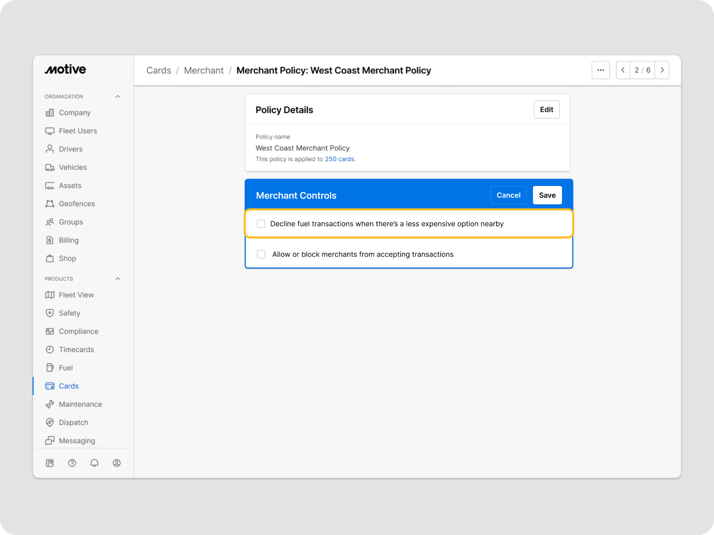Open the map book icon in sidebar footer
Screen dimensions: 714x535
50,463
